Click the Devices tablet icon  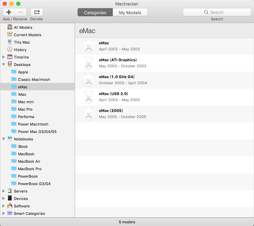coord(10,198)
